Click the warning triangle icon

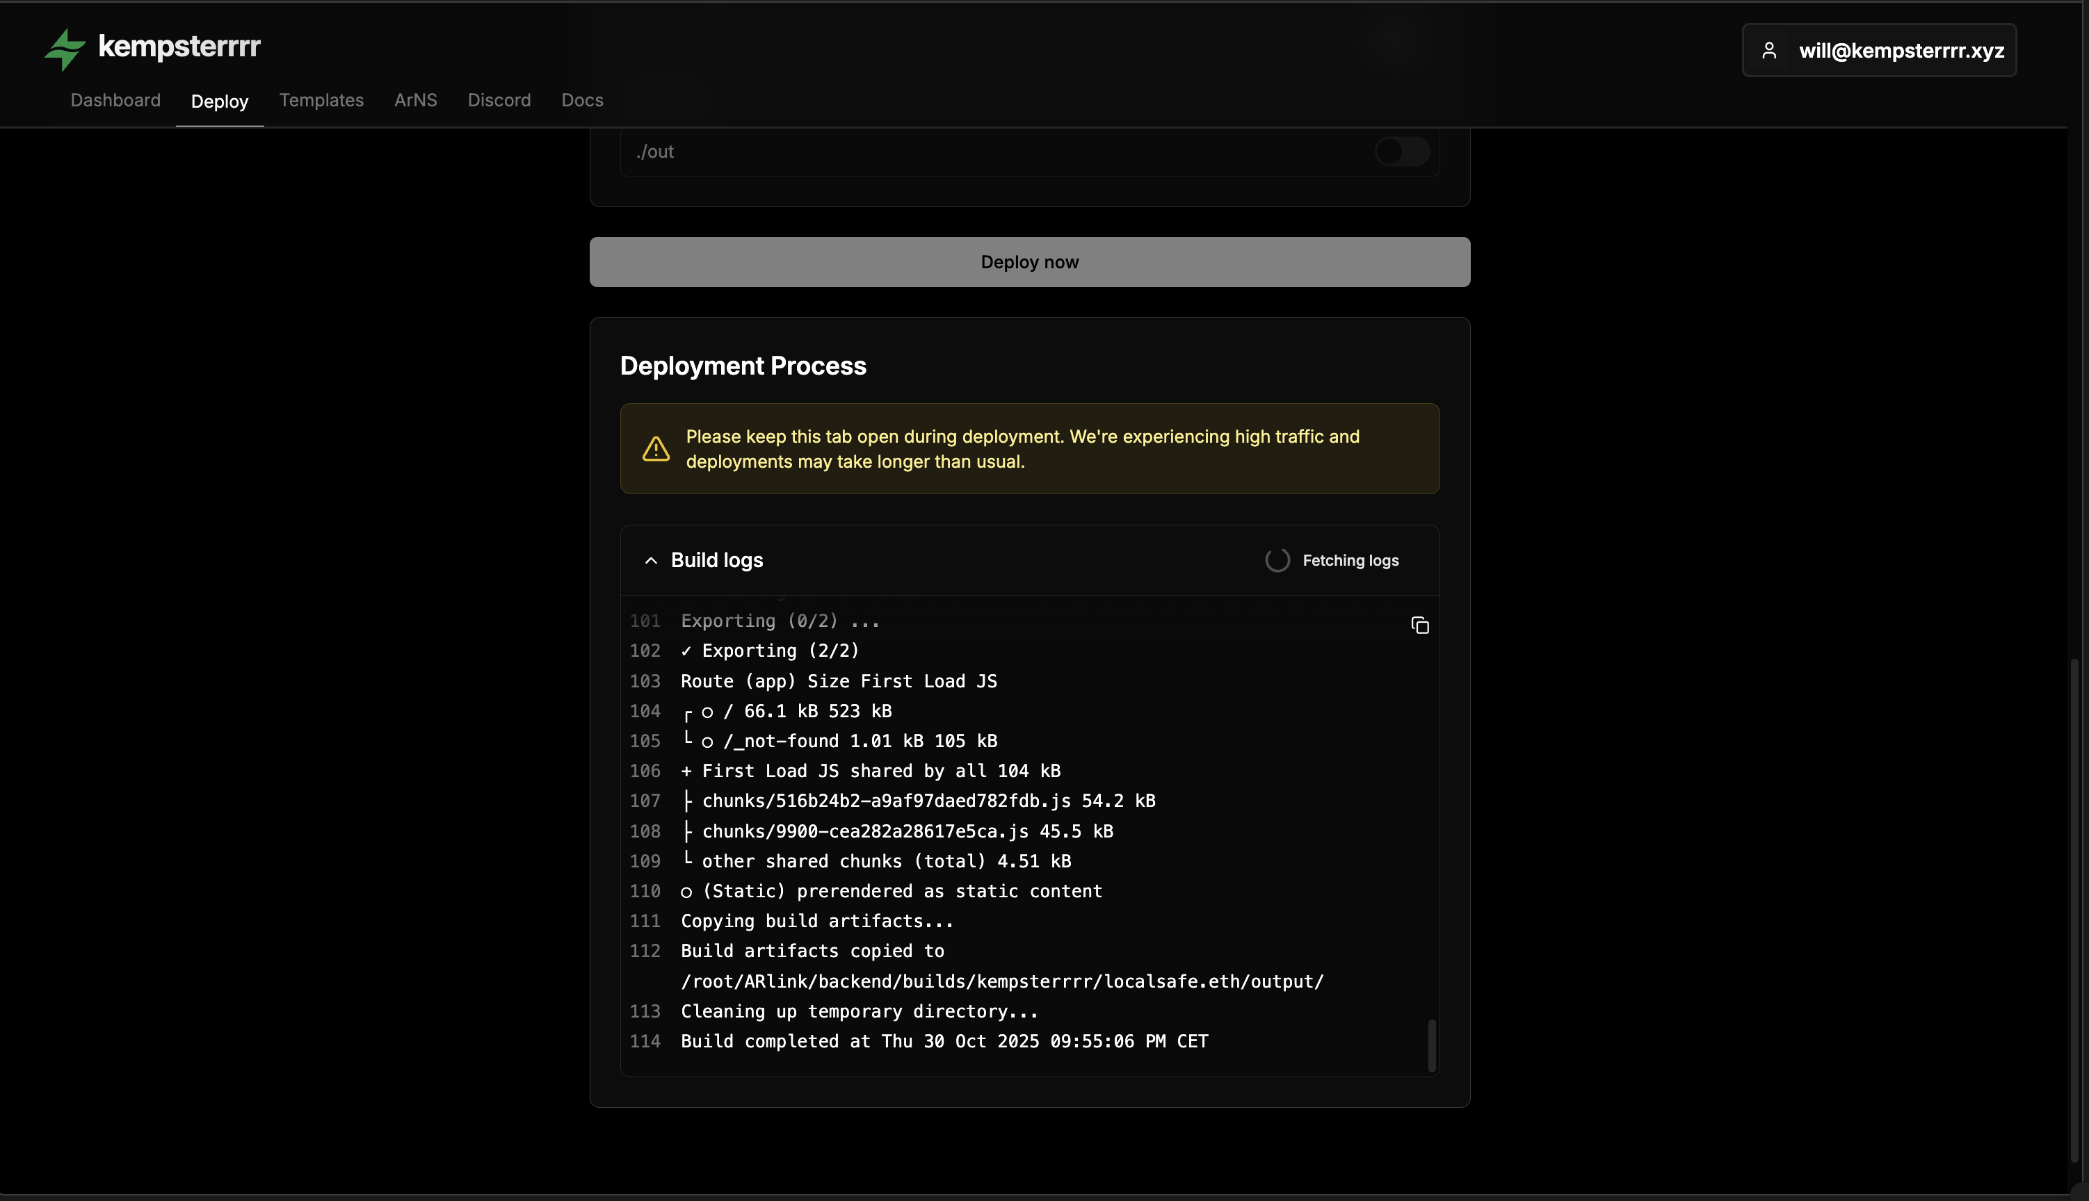654,448
